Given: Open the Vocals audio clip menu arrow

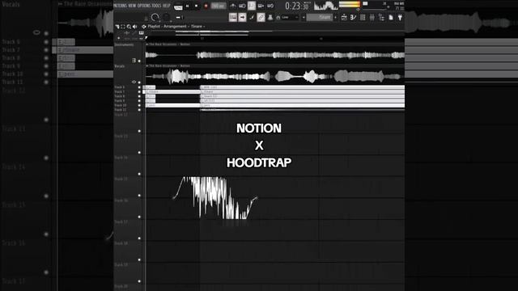Looking at the screenshot, I should coord(147,66).
